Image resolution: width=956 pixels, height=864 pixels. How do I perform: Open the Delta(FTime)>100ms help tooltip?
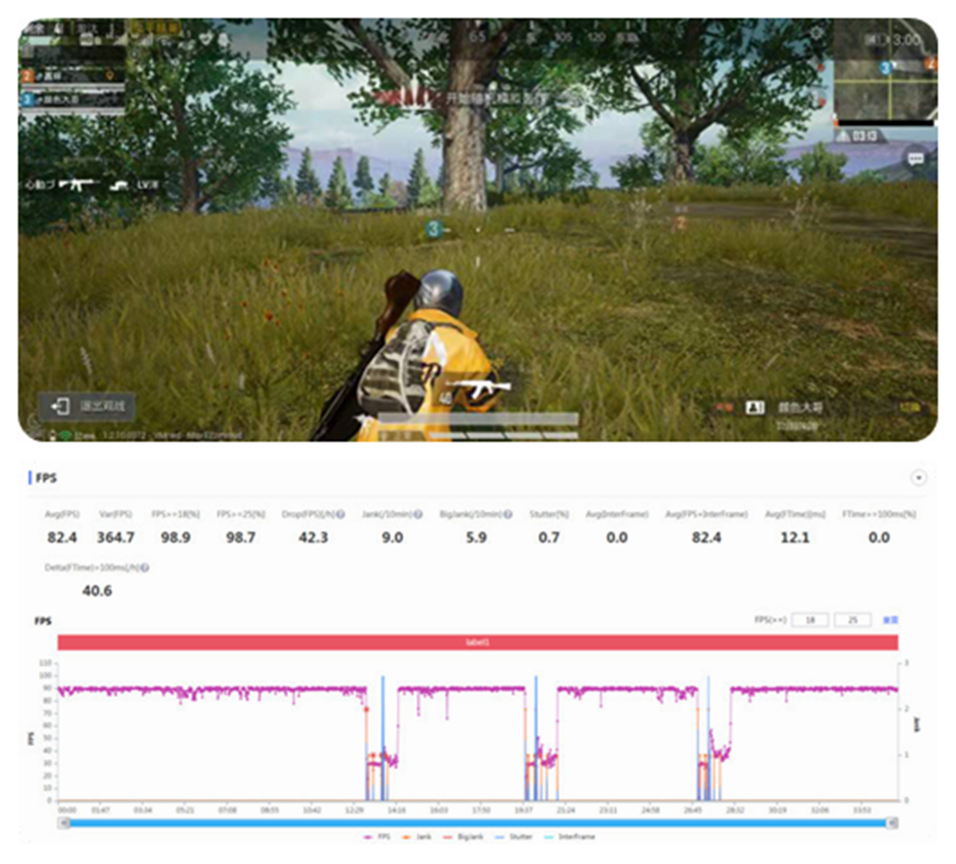pos(145,568)
